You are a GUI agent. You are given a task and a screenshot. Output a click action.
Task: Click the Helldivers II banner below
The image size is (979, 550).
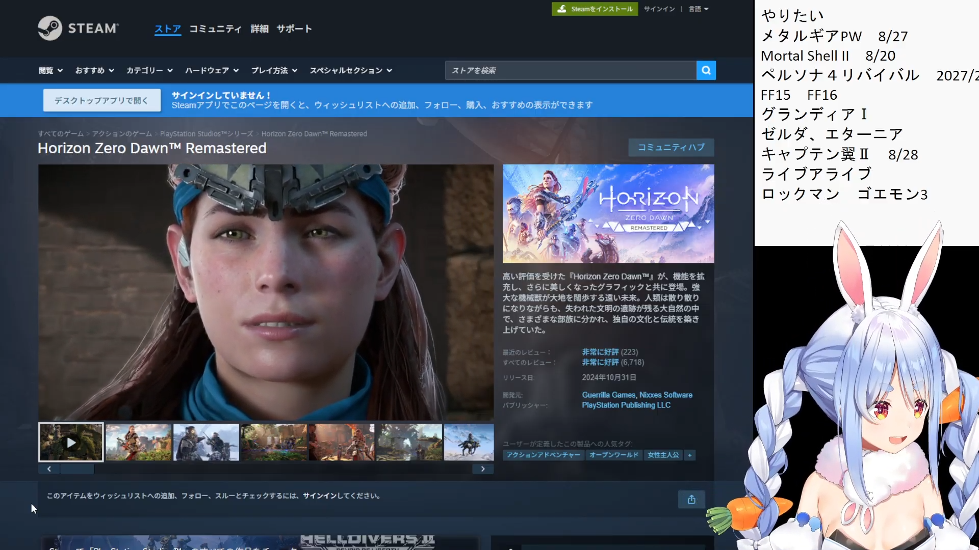point(260,542)
